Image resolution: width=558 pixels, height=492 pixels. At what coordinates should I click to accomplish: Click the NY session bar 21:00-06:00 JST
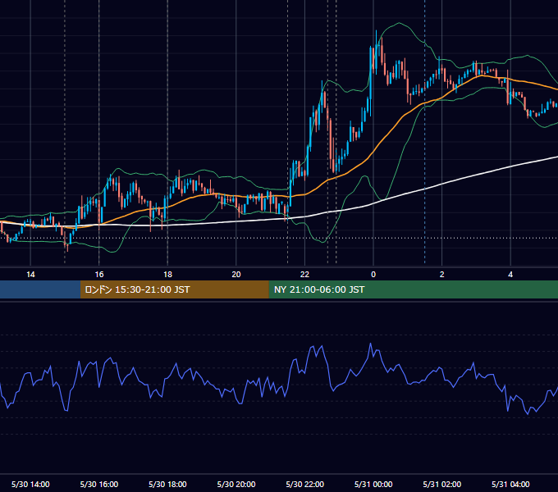click(x=413, y=289)
